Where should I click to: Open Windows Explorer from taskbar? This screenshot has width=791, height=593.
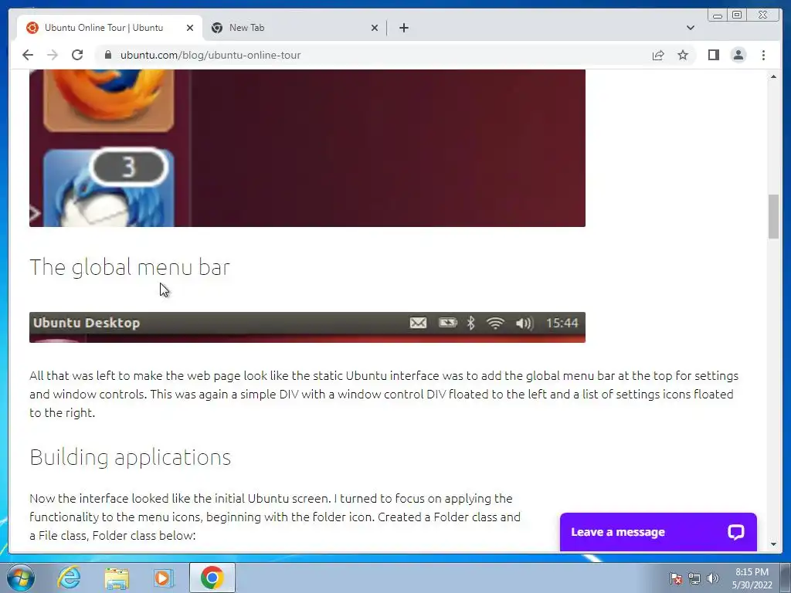click(x=117, y=578)
